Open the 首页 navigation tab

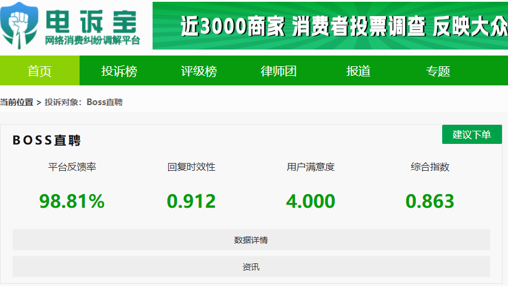pos(39,70)
